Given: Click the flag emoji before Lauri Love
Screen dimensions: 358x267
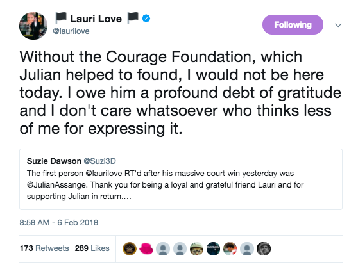Looking at the screenshot, I should (61, 18).
